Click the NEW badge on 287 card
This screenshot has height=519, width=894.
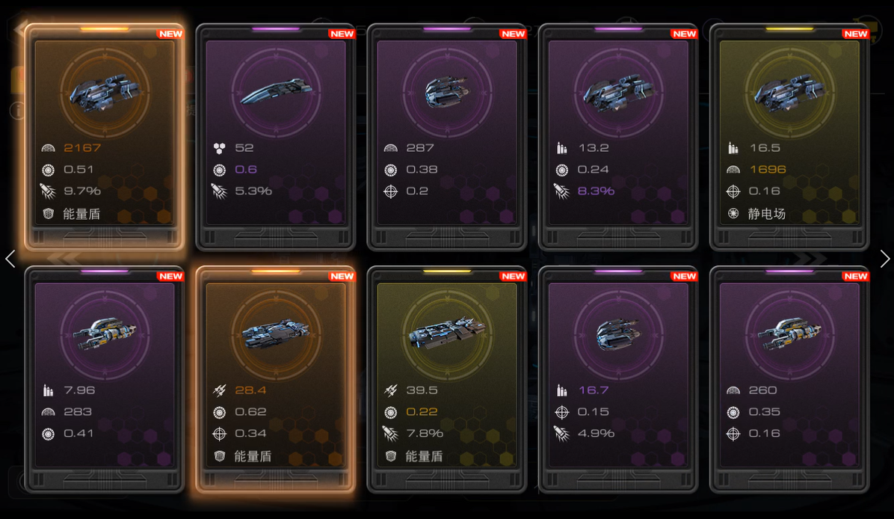[513, 34]
